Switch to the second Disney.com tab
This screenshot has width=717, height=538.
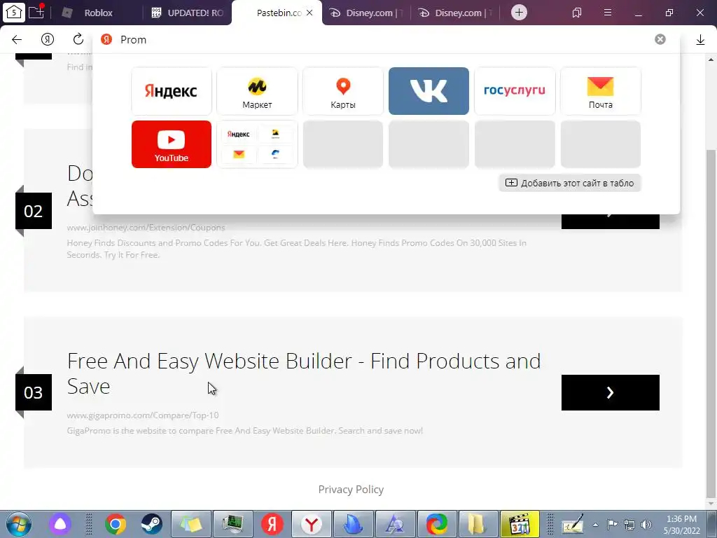click(x=455, y=13)
